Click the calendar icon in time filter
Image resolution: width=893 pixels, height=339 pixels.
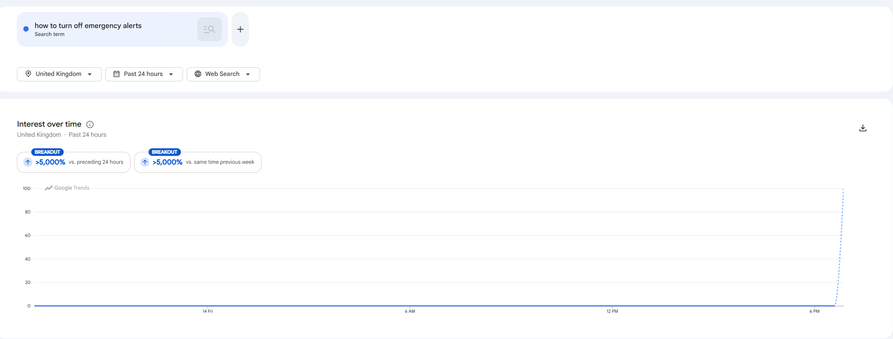click(x=116, y=74)
